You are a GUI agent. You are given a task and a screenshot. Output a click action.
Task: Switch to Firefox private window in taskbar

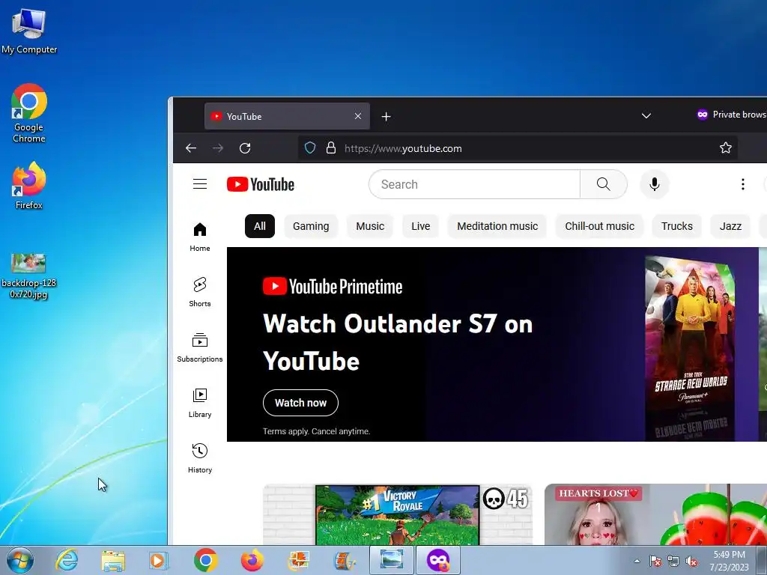click(437, 560)
